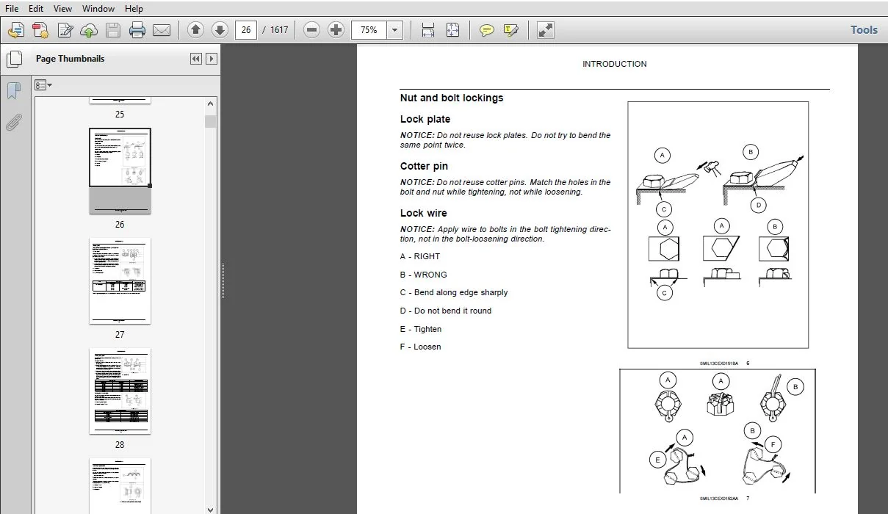Click 'D - Do not bend it round'

[x=446, y=311]
